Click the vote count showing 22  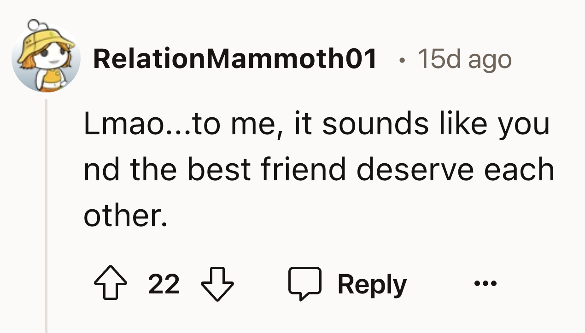164,284
